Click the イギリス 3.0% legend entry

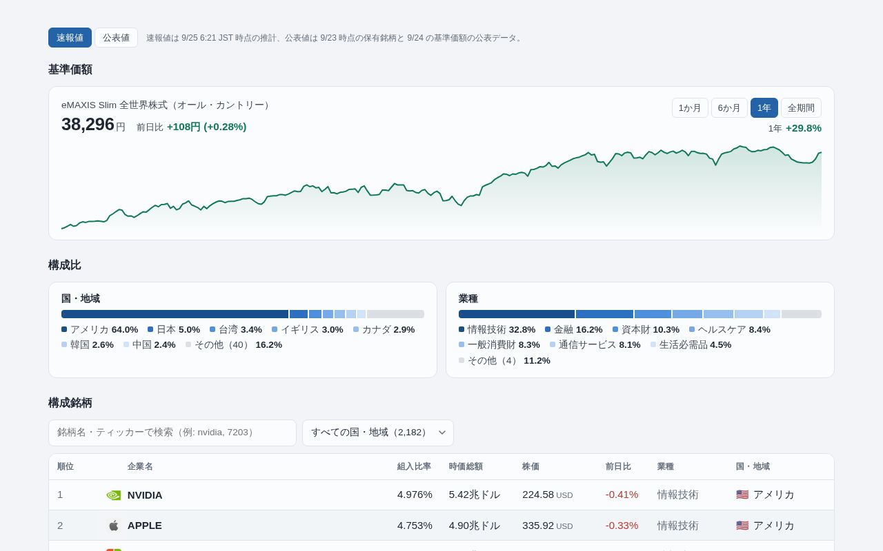[x=308, y=330]
